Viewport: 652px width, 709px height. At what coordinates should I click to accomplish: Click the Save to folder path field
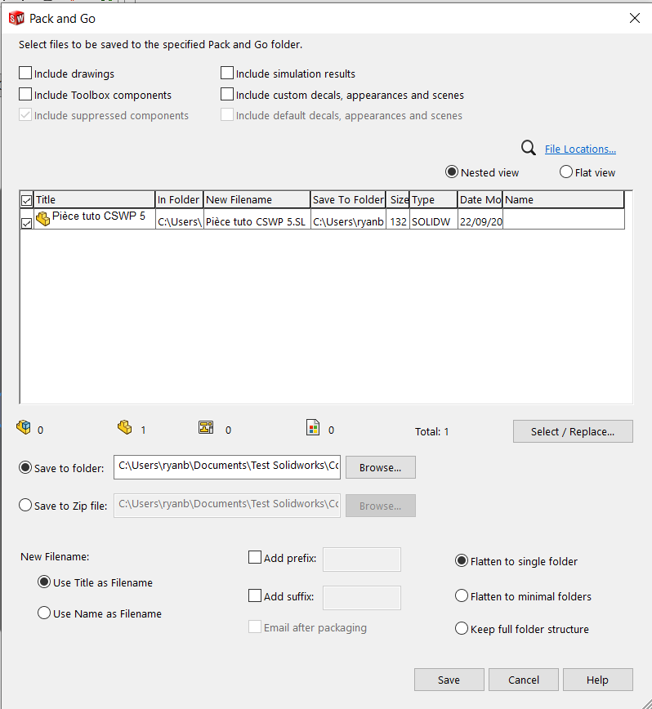(227, 466)
